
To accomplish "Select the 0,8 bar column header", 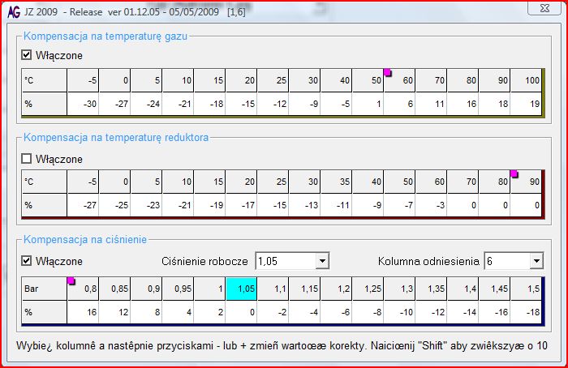I will [83, 289].
